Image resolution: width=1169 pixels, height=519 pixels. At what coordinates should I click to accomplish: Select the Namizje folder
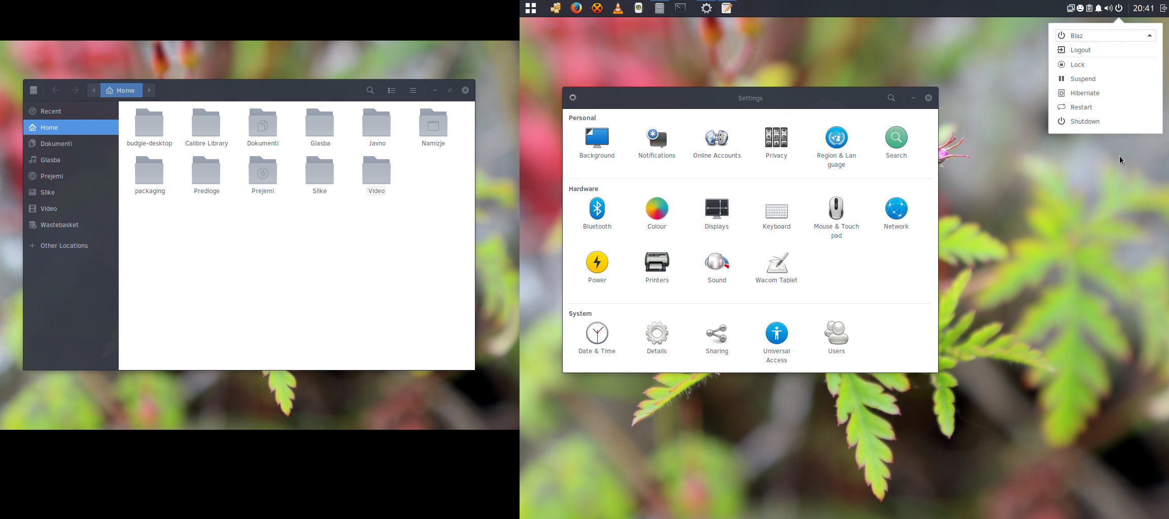click(433, 128)
